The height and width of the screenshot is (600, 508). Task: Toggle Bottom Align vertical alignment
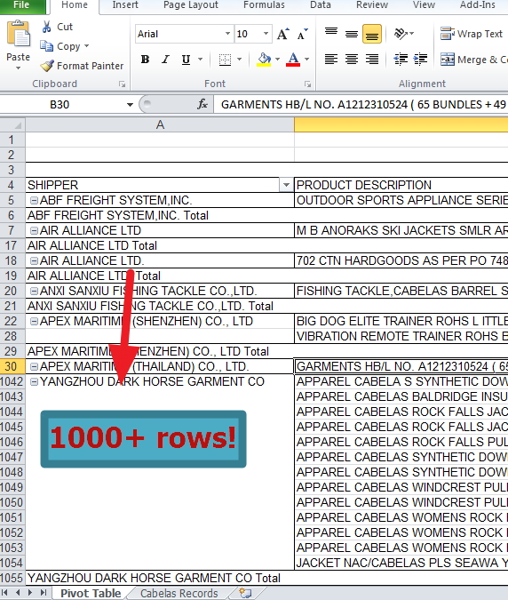[x=371, y=34]
